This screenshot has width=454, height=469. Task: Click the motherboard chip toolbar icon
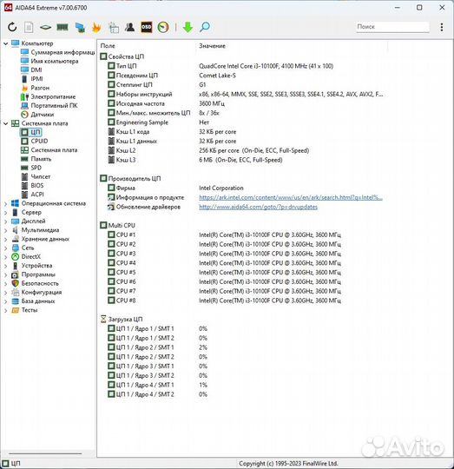45,27
